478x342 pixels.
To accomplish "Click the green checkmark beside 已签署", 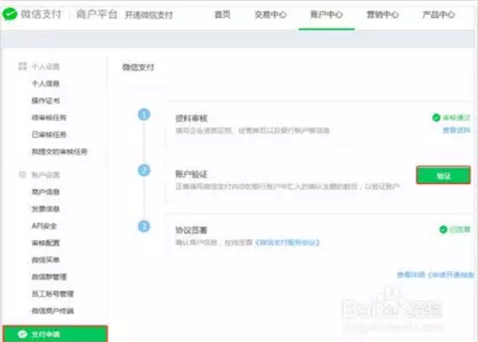I will 443,229.
